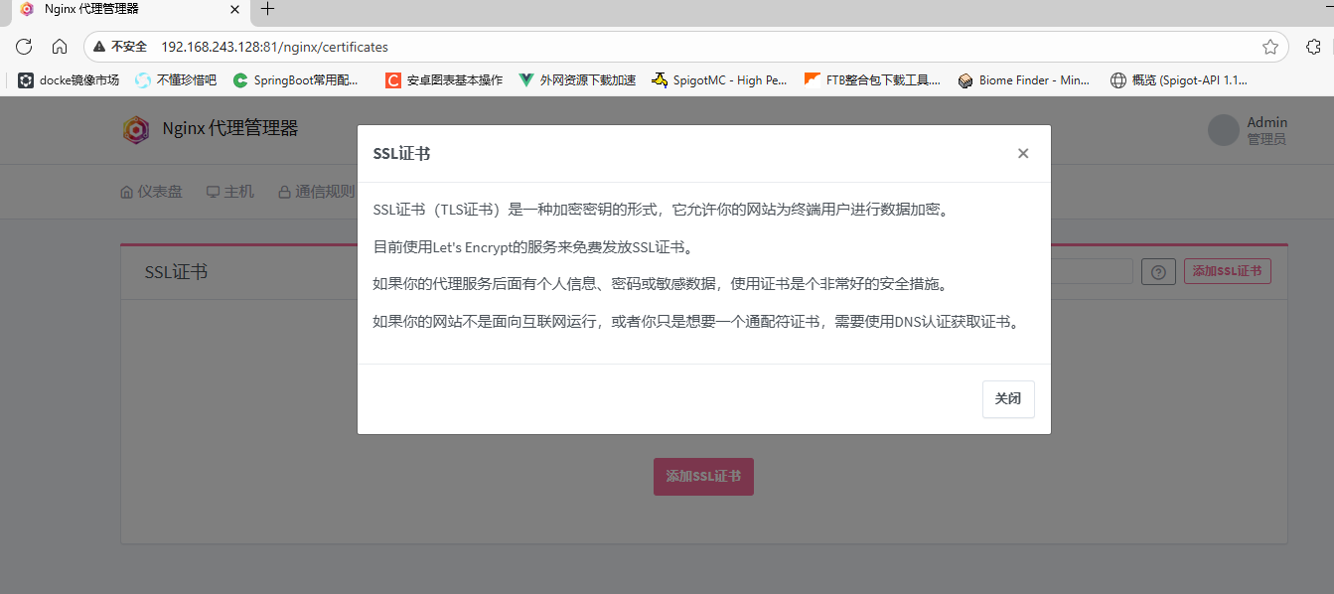
Task: Click the Nginx 代理管理器 logo icon
Action: coord(135,129)
